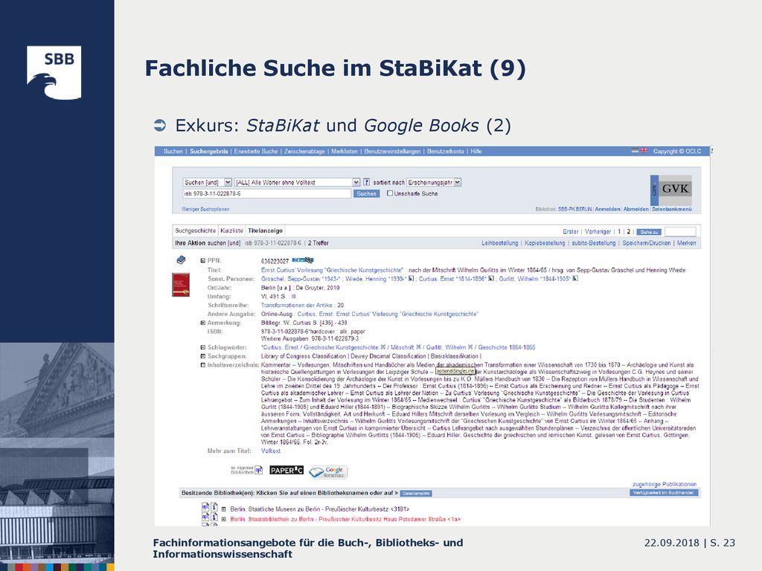The width and height of the screenshot is (762, 571).
Task: Click the info icon for Staatsbibliothek zu Berlin
Action: click(x=214, y=517)
